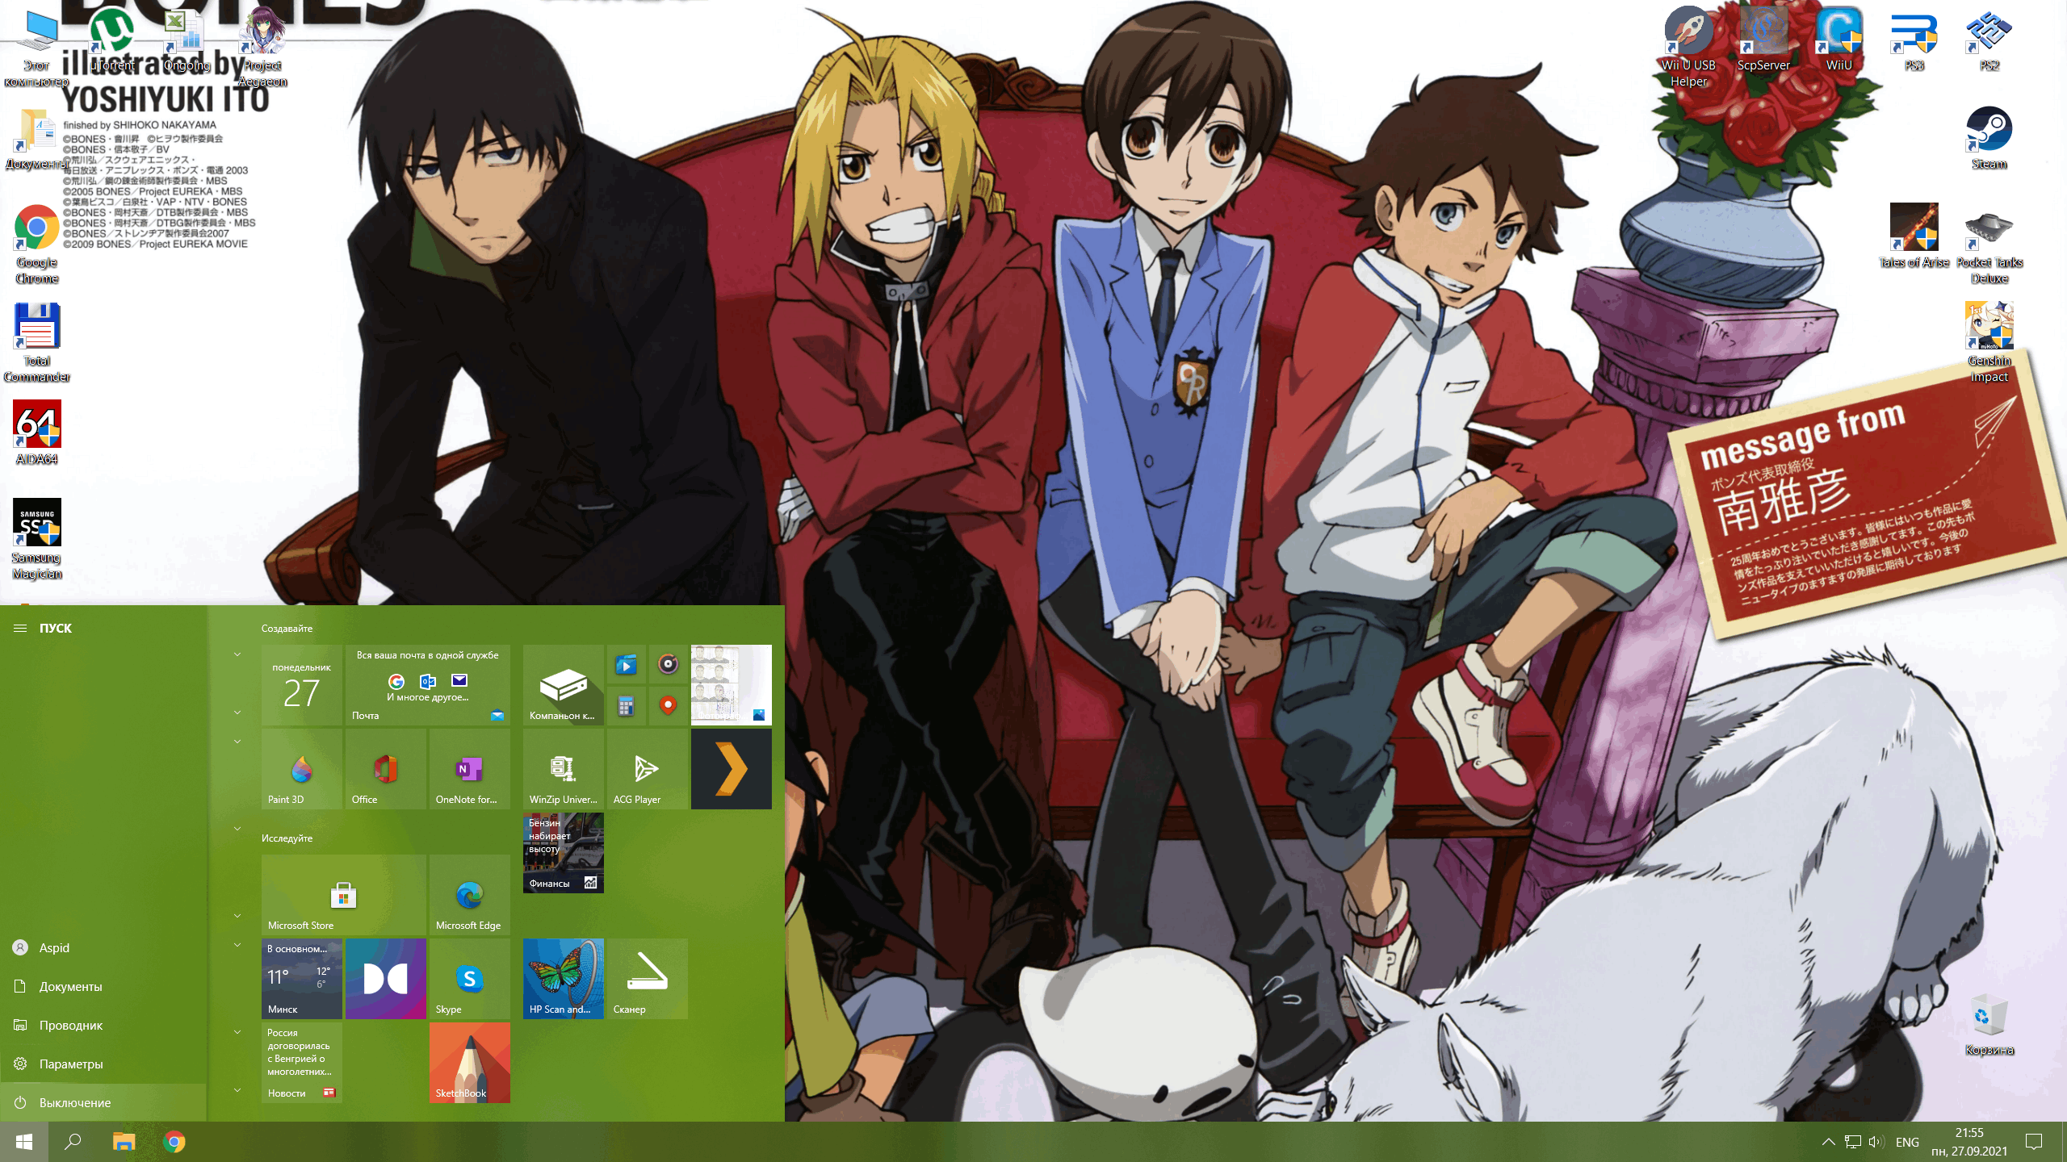Launch the Dolby Access tile
The image size is (2067, 1162).
(x=386, y=979)
